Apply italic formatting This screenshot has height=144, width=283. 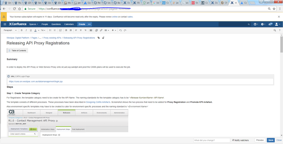[x=26, y=30]
